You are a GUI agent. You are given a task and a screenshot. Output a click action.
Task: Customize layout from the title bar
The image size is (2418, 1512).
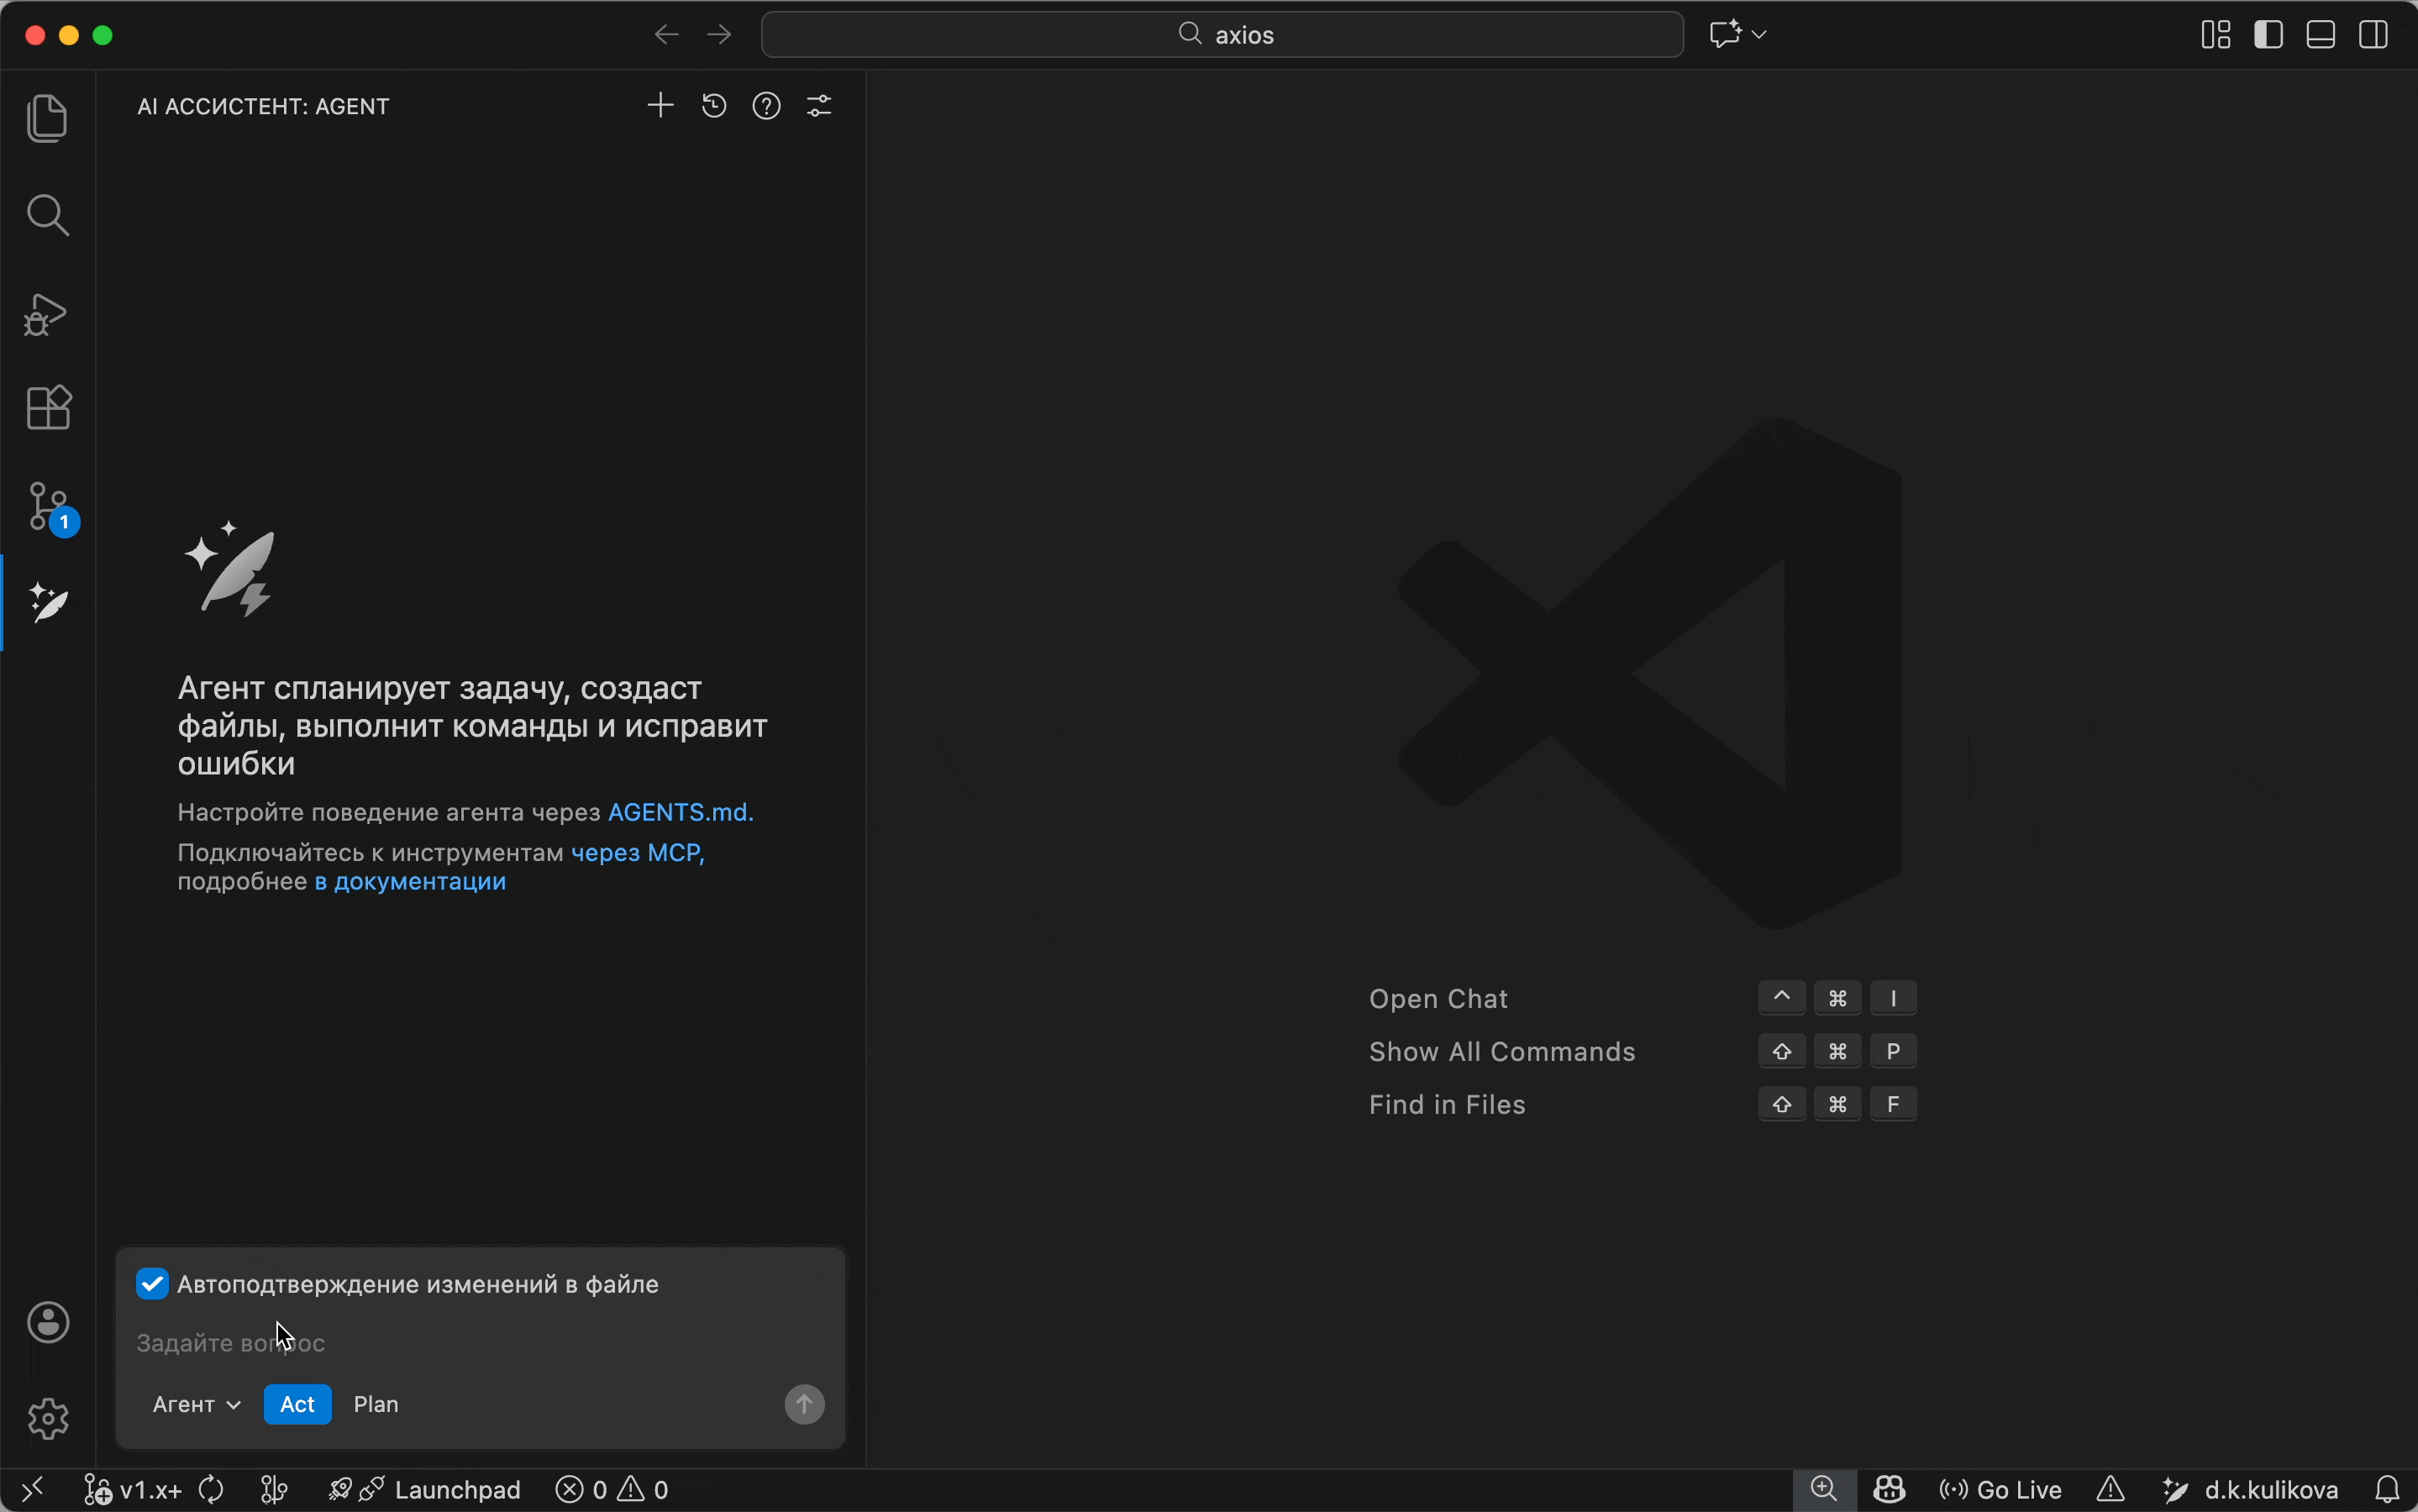2216,35
